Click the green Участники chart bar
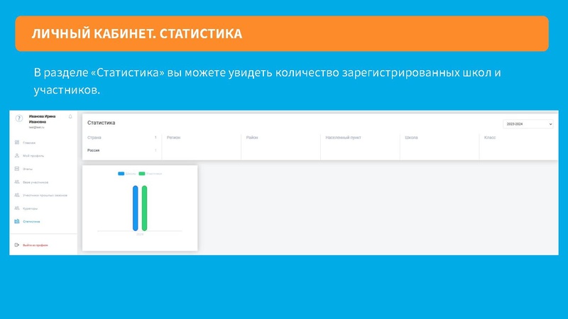Image resolution: width=568 pixels, height=319 pixels. pyautogui.click(x=144, y=208)
